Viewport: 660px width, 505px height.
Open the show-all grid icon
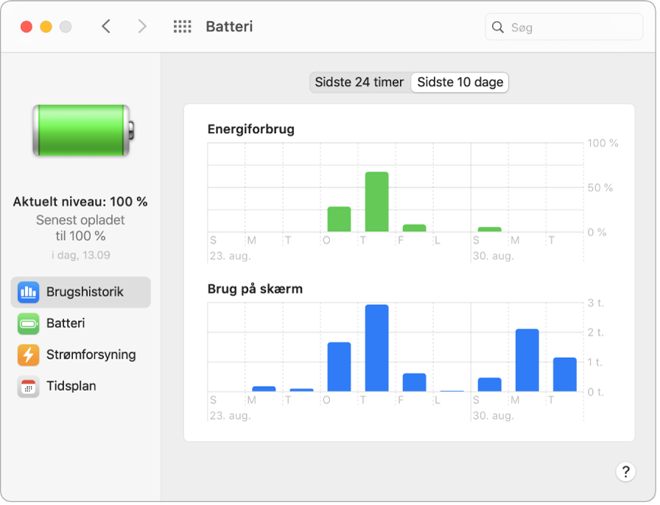coord(182,27)
